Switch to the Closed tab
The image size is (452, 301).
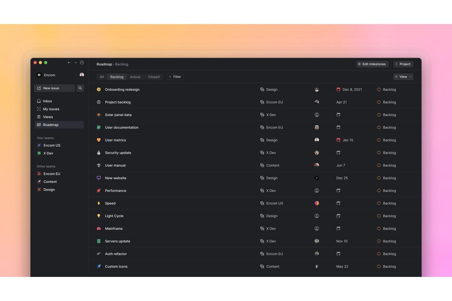click(x=154, y=77)
